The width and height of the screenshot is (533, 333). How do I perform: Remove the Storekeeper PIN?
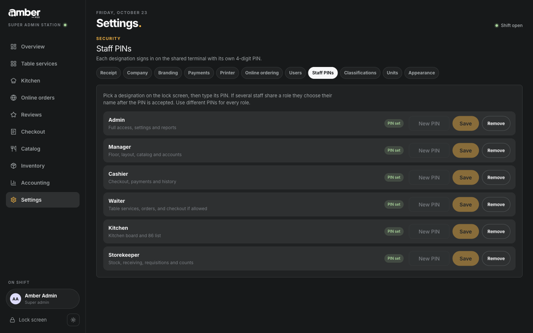pos(496,259)
